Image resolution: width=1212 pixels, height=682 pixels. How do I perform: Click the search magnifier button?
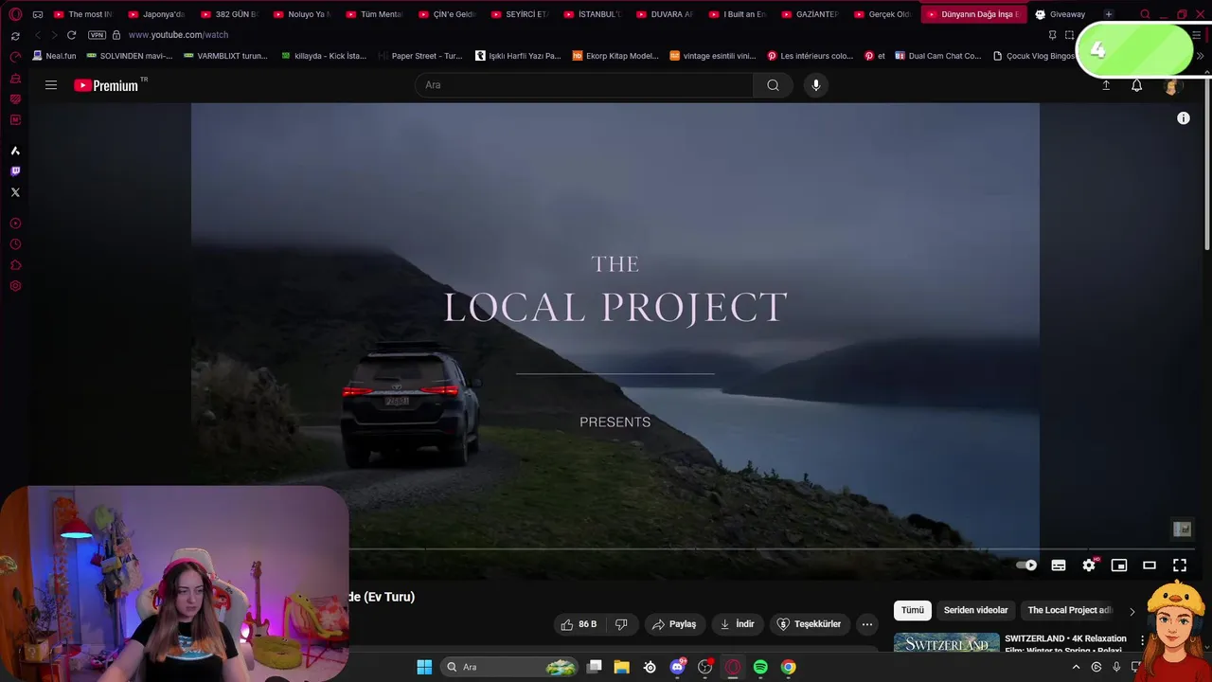click(773, 85)
